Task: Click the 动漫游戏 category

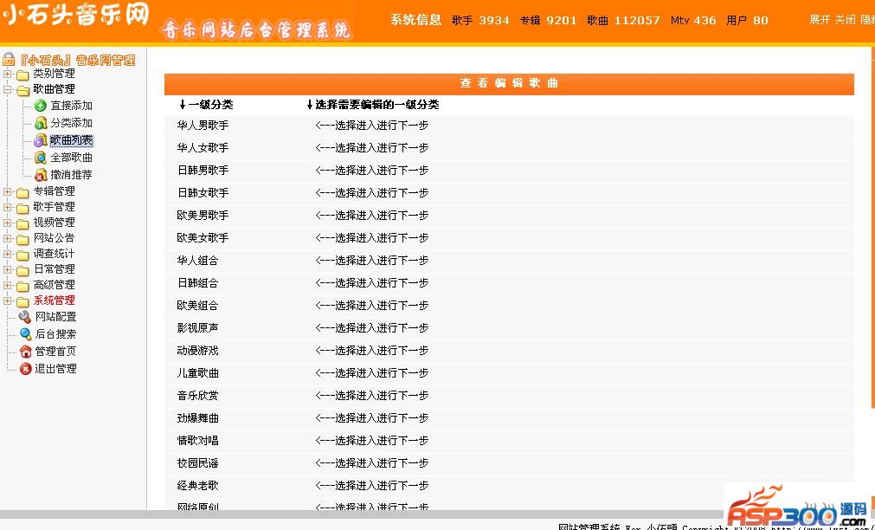Action: pos(197,350)
